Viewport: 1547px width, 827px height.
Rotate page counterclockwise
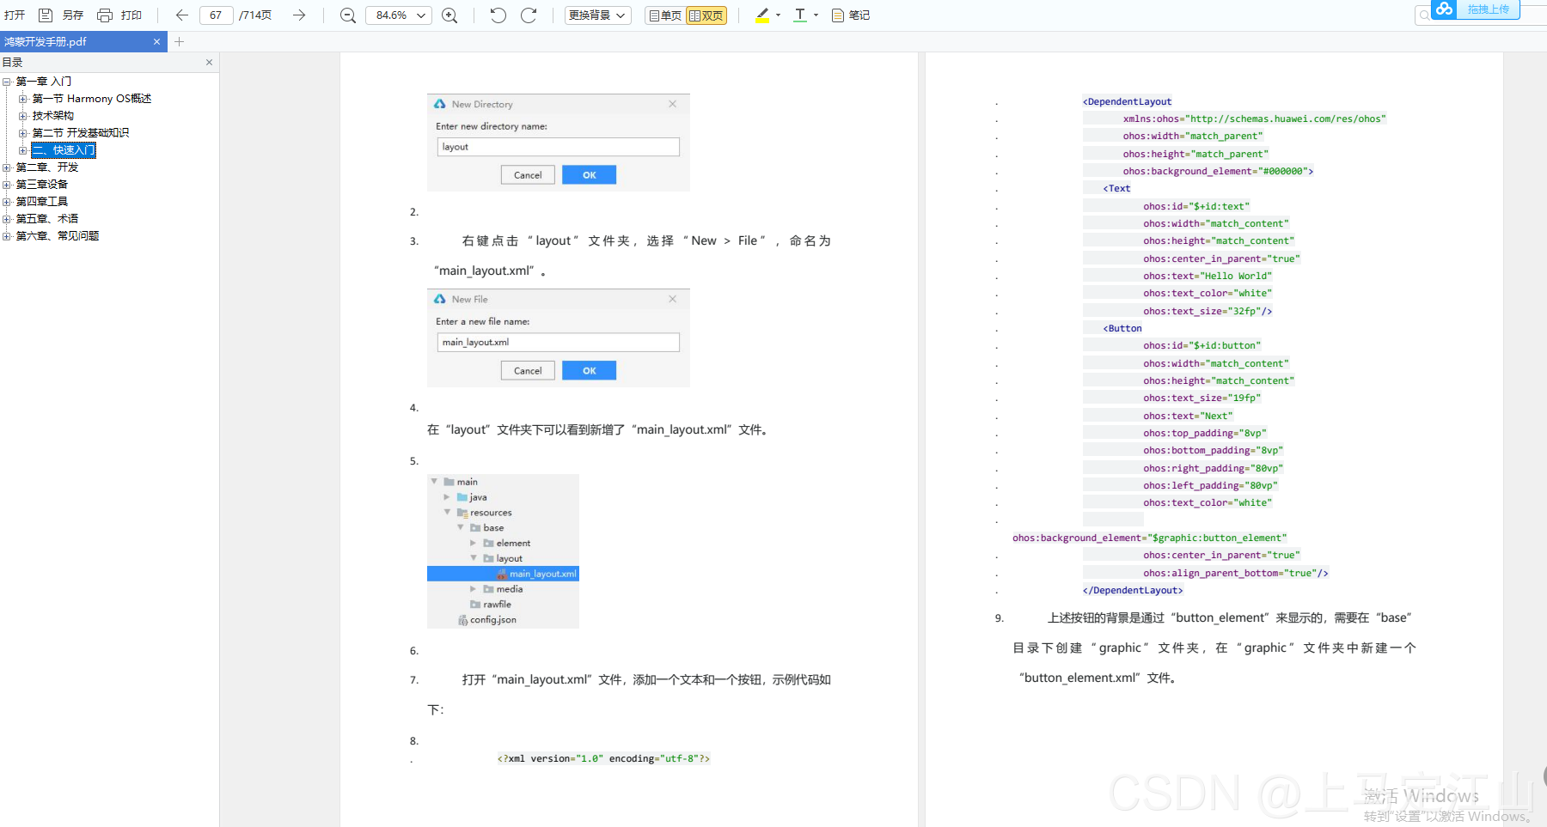498,15
